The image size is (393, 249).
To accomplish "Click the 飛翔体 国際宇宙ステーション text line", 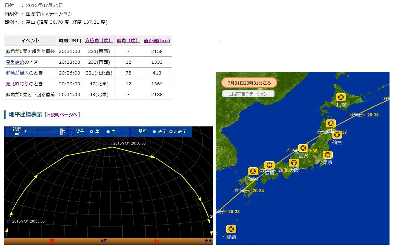I will coord(39,14).
